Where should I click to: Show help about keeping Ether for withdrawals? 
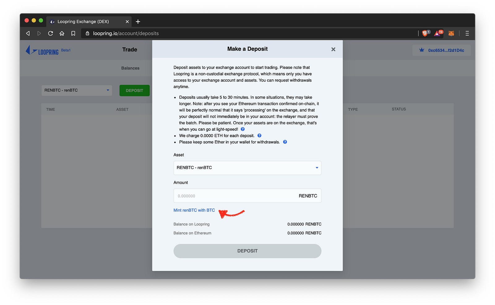(x=285, y=142)
